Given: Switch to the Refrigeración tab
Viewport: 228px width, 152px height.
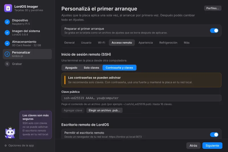Looking at the screenshot, I should 168,42.
